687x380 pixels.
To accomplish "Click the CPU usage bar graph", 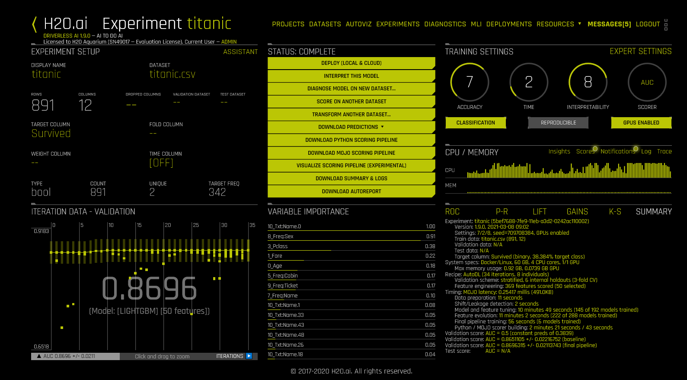I will (x=569, y=171).
